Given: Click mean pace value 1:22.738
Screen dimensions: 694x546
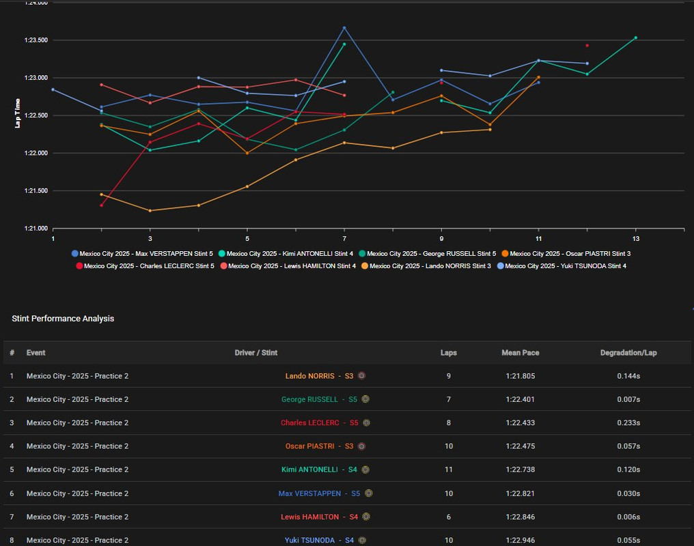Looking at the screenshot, I should 520,470.
